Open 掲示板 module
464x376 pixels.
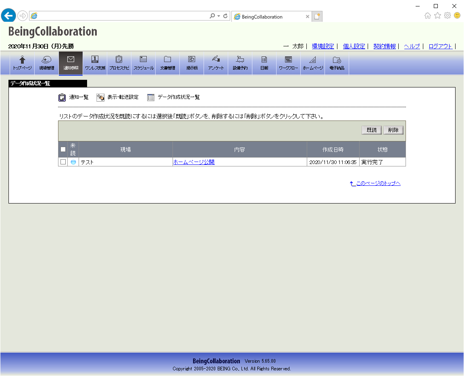[192, 63]
